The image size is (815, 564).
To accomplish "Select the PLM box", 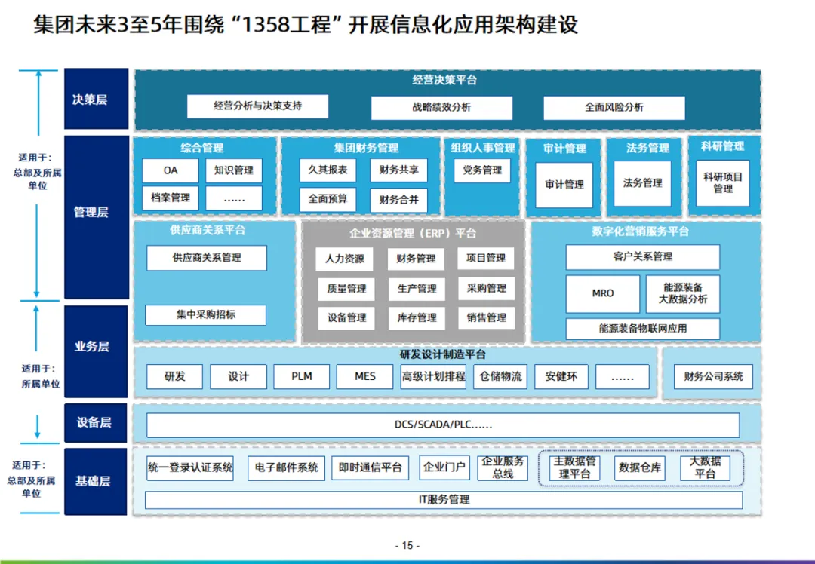I will coord(301,376).
